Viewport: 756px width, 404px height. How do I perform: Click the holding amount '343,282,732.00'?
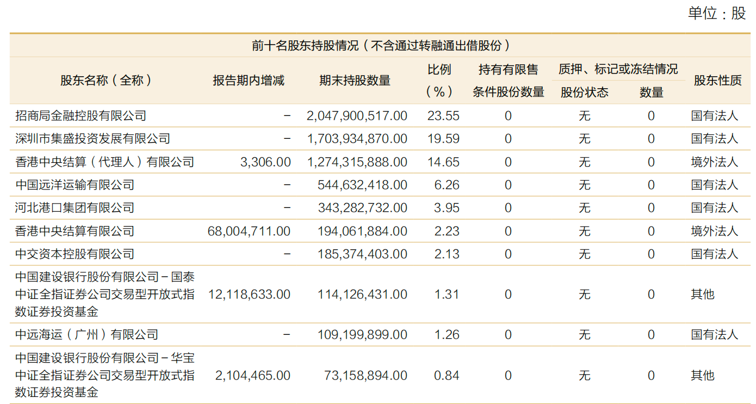(362, 208)
